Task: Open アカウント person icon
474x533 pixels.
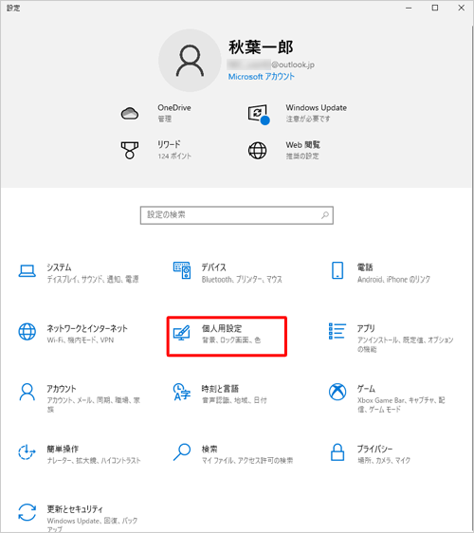Action: pyautogui.click(x=27, y=392)
